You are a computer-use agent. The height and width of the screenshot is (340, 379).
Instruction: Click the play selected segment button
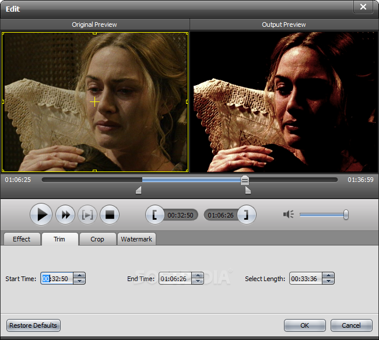[x=87, y=215]
